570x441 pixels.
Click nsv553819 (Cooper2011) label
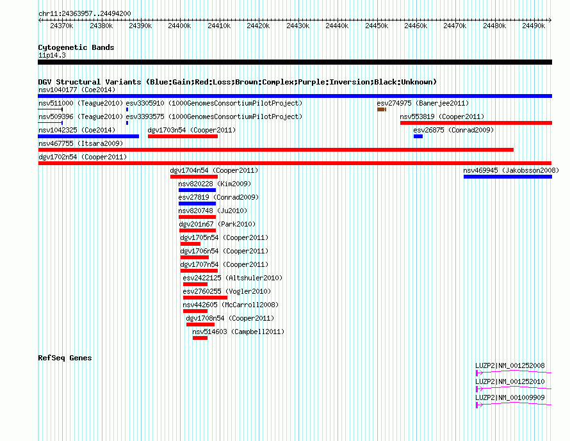[442, 116]
